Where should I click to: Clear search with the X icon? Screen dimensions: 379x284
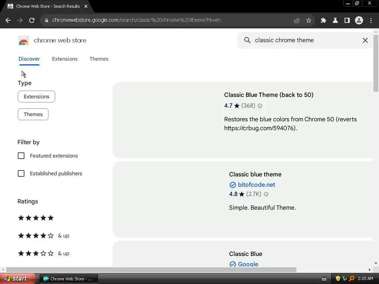pyautogui.click(x=365, y=40)
